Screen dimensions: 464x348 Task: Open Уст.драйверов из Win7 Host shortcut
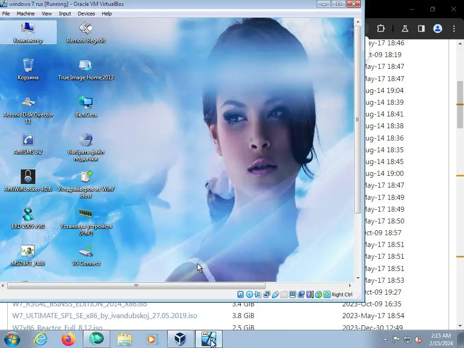click(86, 185)
